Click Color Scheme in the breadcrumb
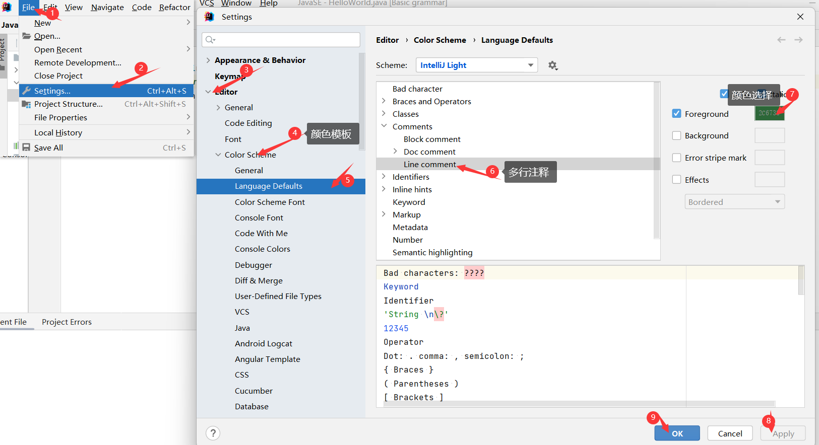This screenshot has height=445, width=819. click(440, 40)
